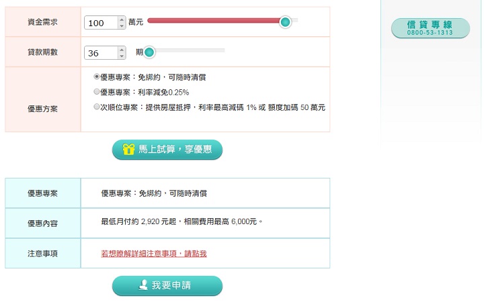Click the person icon on the 我要申請 button

[x=143, y=285]
